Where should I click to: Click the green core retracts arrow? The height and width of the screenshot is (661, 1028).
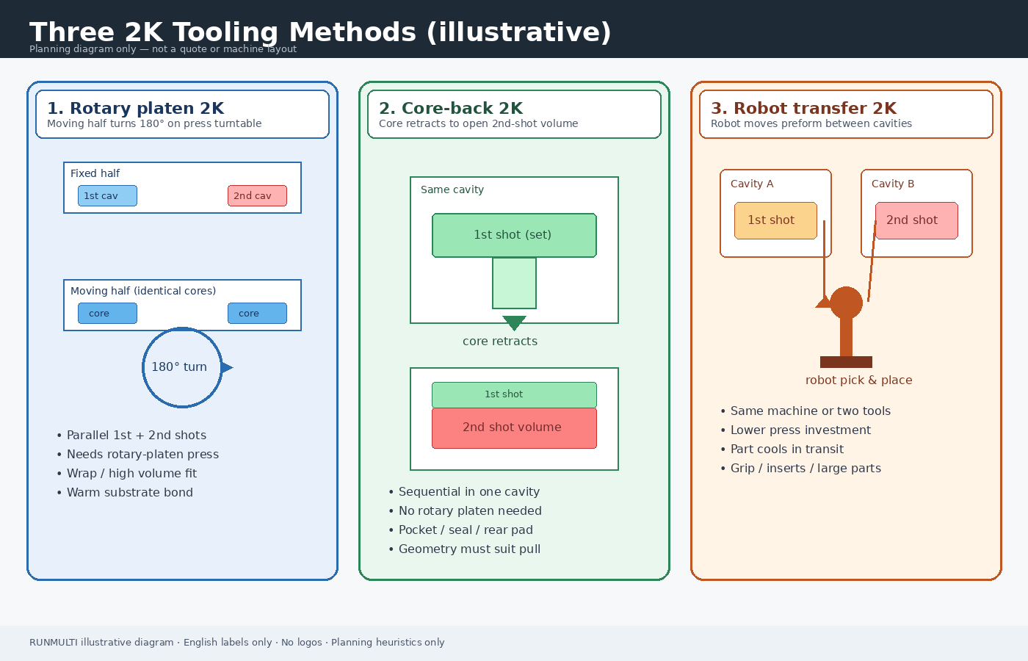point(514,323)
